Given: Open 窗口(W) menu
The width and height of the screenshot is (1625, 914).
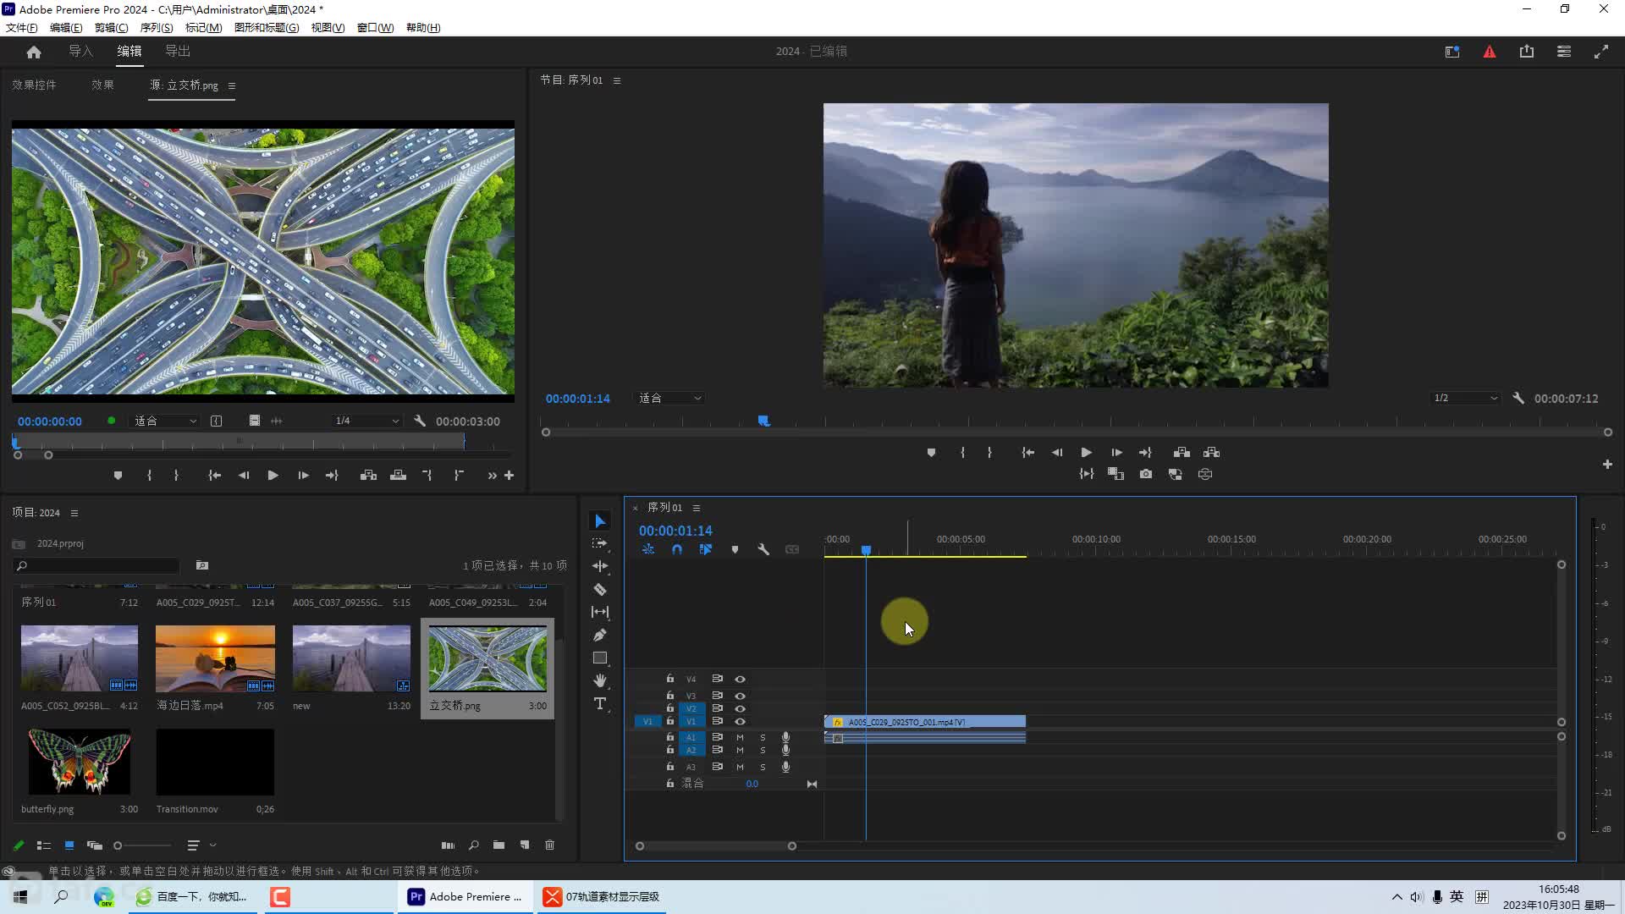Looking at the screenshot, I should 375,28.
